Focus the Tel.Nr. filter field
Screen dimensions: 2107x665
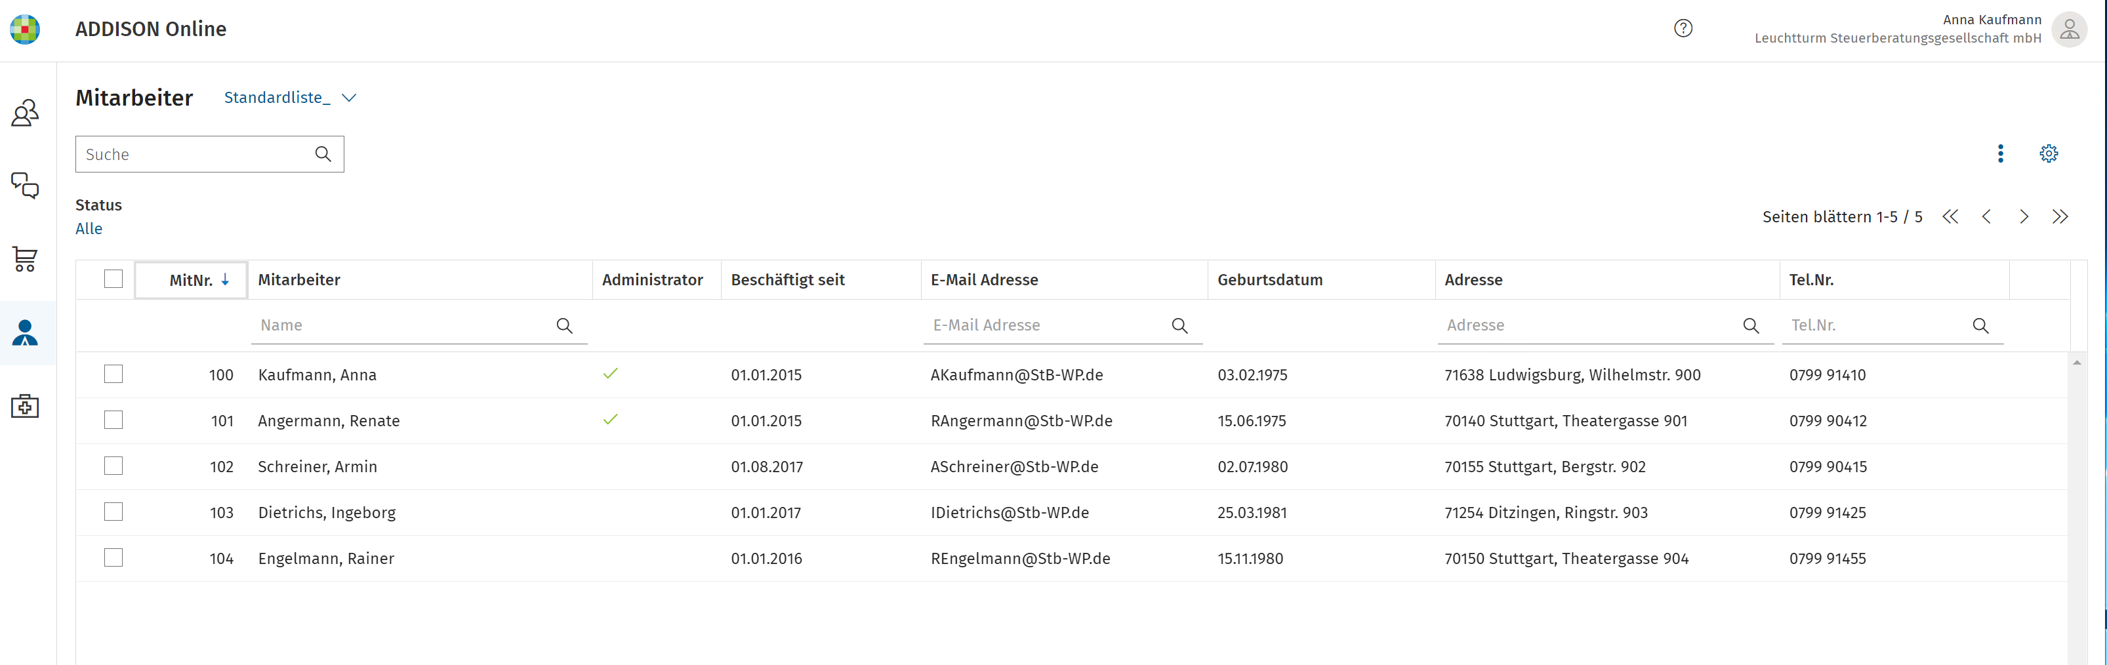pyautogui.click(x=1892, y=325)
